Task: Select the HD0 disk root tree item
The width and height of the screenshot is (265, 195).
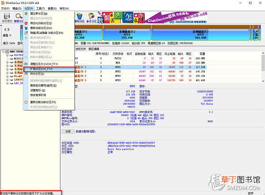Action: click(17, 52)
